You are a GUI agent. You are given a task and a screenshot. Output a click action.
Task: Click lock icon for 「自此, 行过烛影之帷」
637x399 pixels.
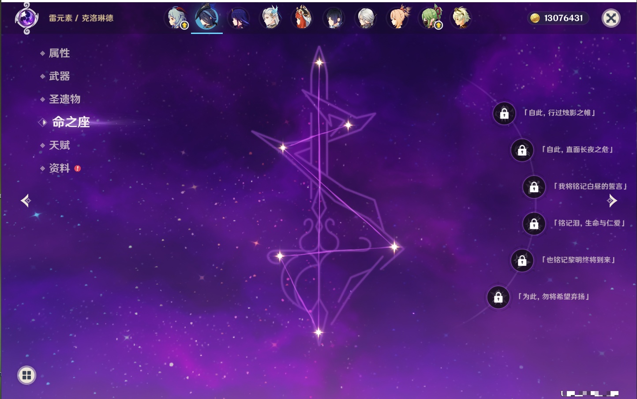(504, 114)
